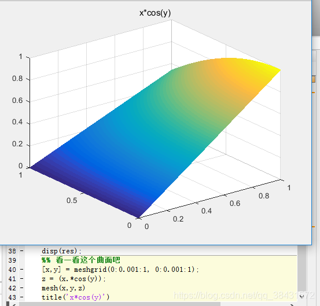Click the orange code analyzer indicator box
This screenshot has height=306, width=320.
tap(314, 79)
